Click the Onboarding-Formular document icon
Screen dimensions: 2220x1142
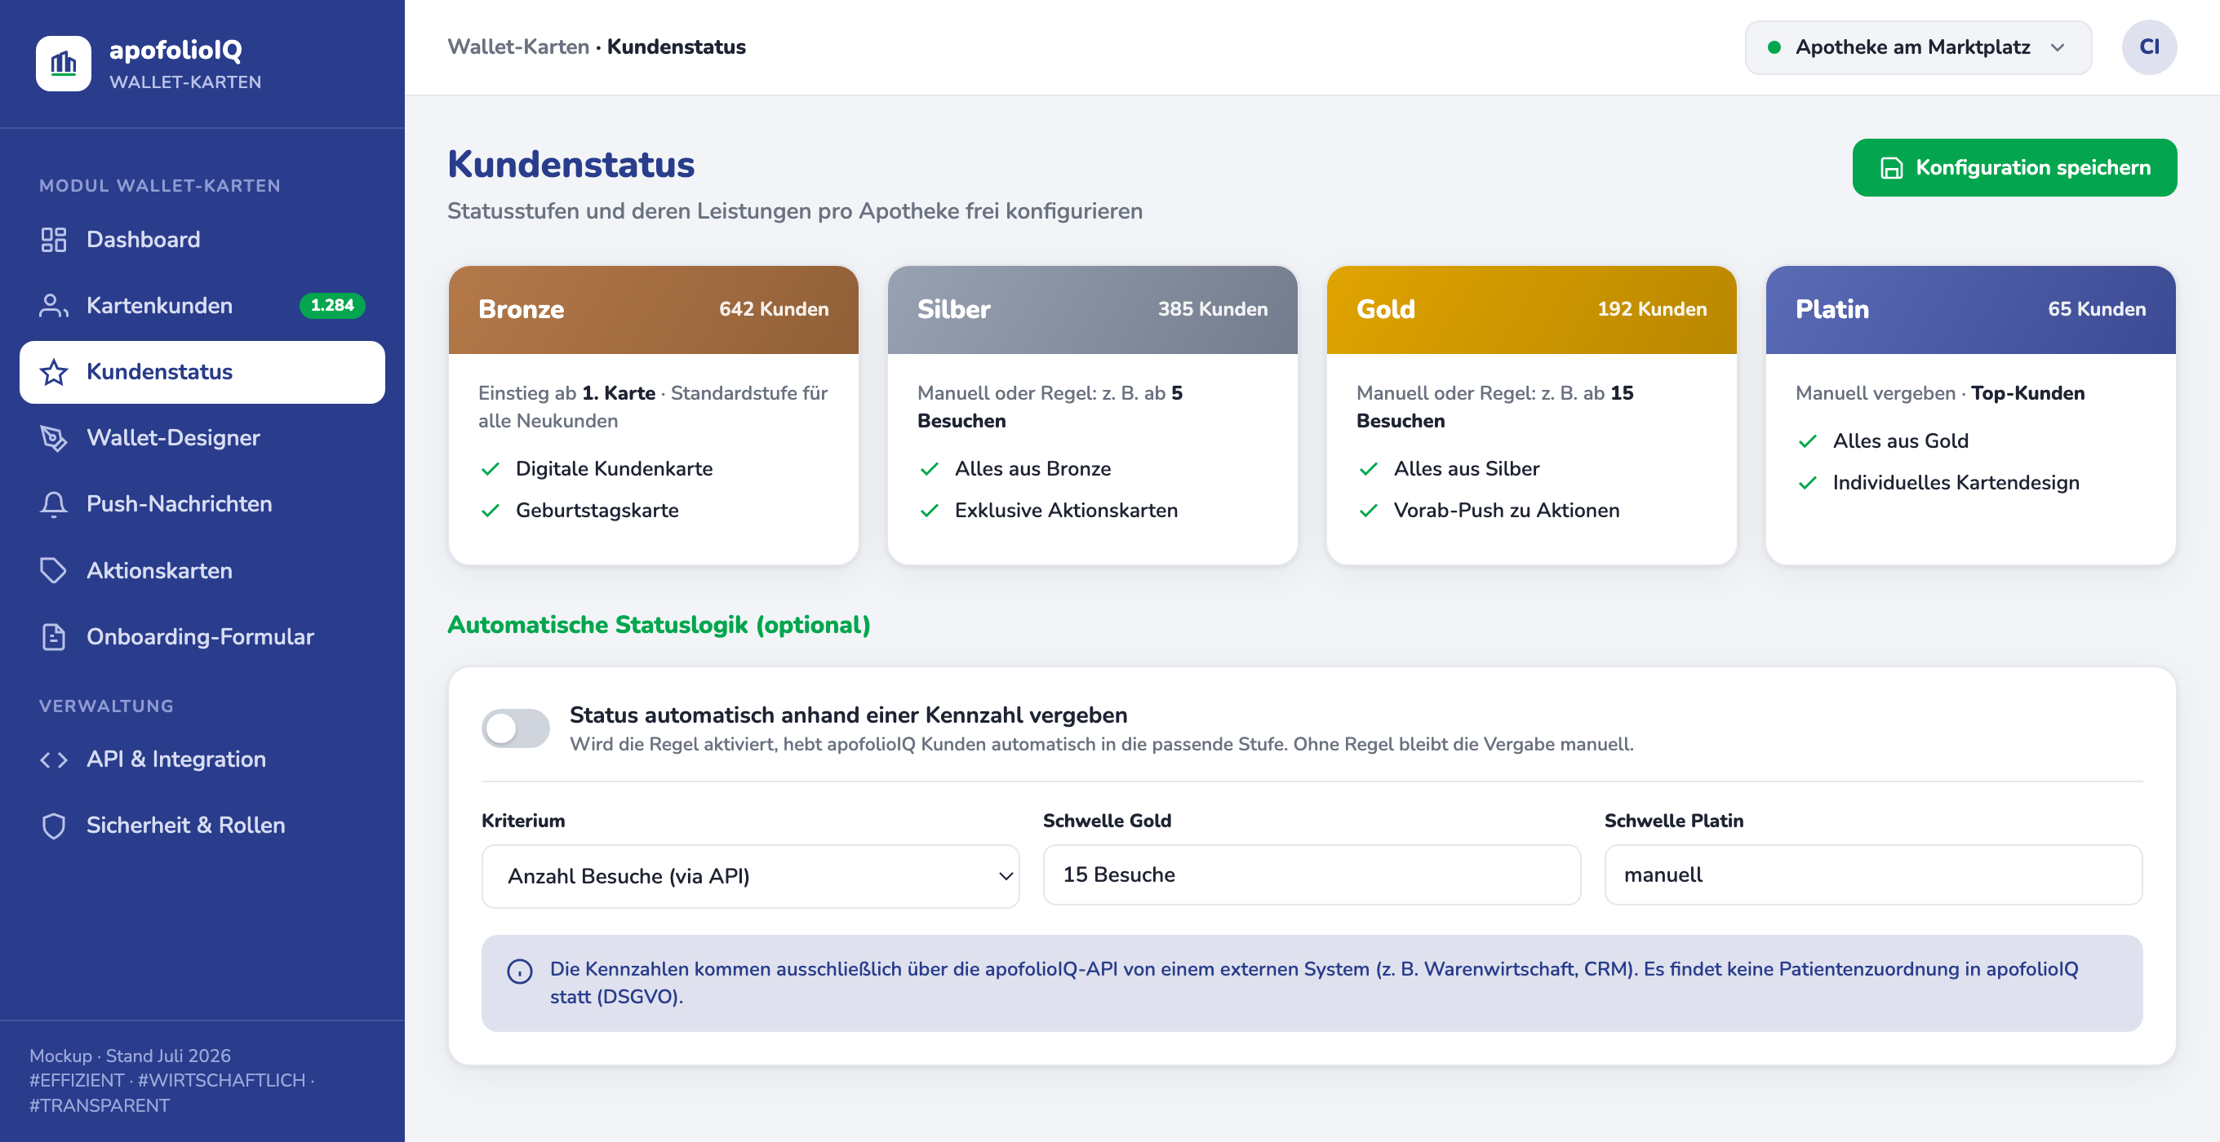coord(53,636)
